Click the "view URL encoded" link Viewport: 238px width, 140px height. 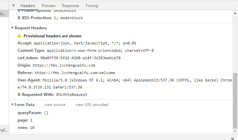[92, 105]
